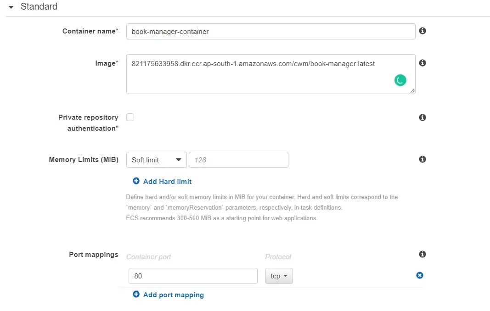Click the info icon beside the Image field

[x=422, y=63]
